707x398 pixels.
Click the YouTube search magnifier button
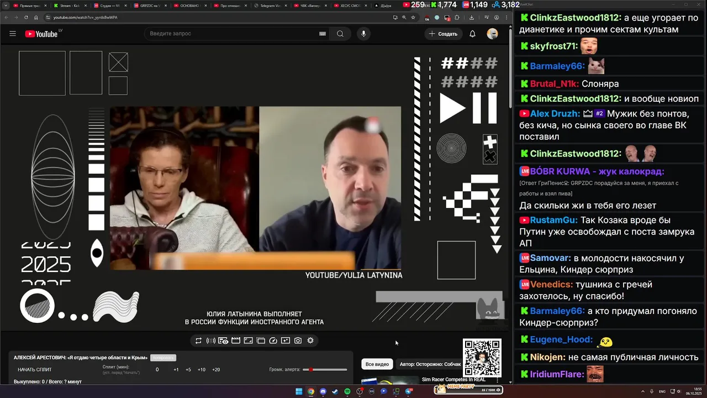click(340, 34)
